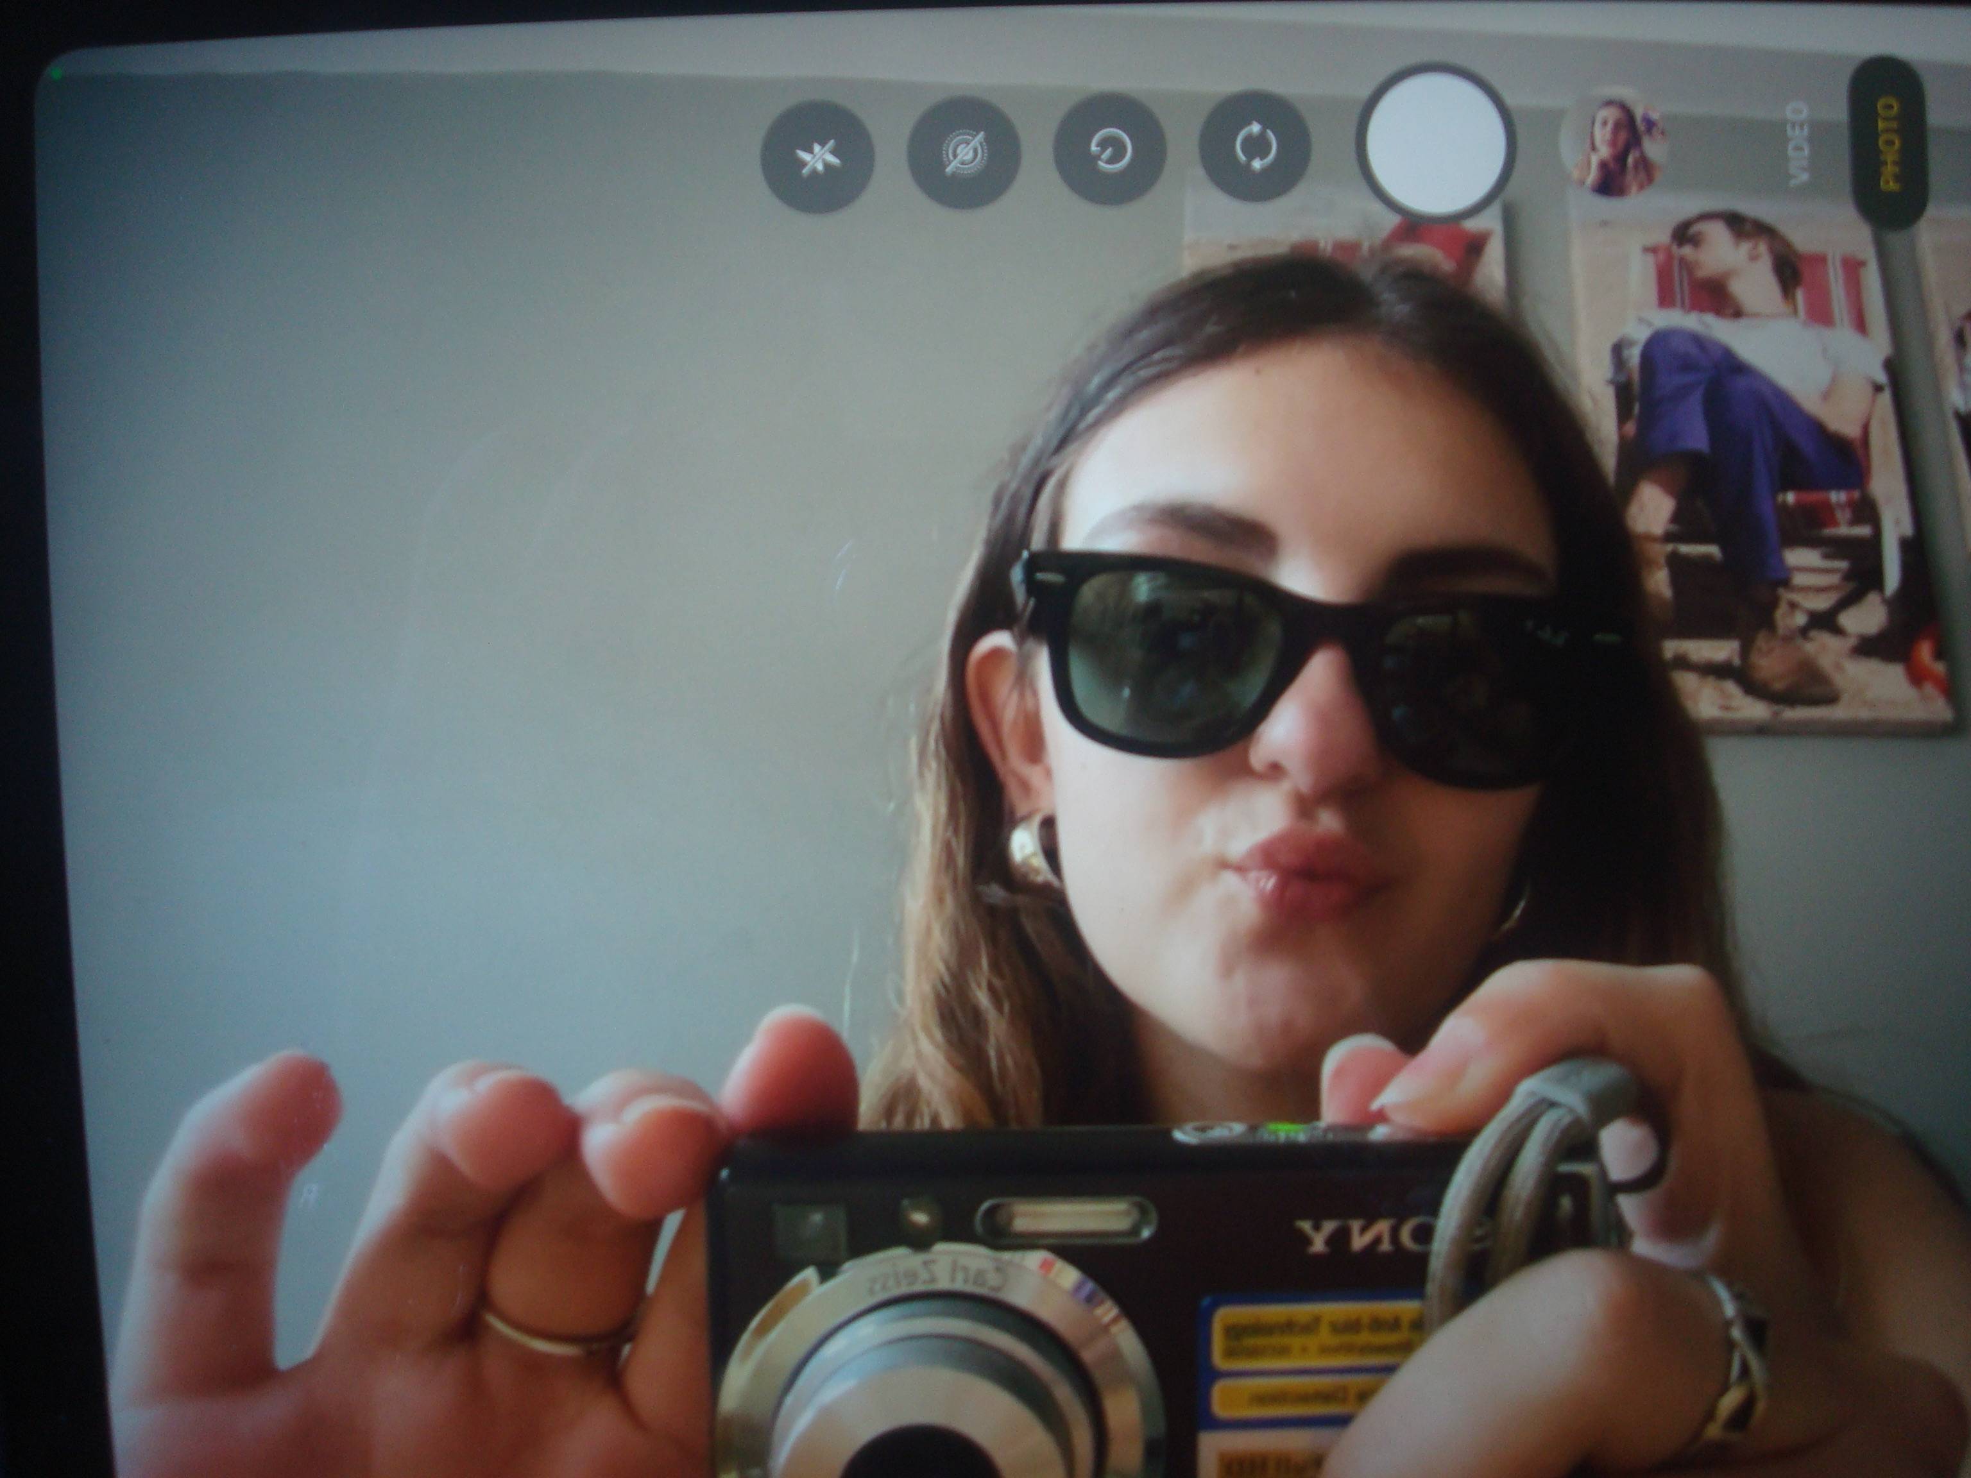
Task: Toggle the Live Photo setting
Action: coord(963,152)
